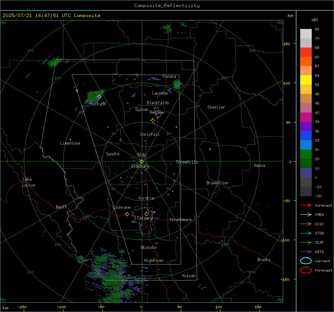Click the HighRiver city label
This screenshot has height=312, width=334.
pyautogui.click(x=154, y=260)
